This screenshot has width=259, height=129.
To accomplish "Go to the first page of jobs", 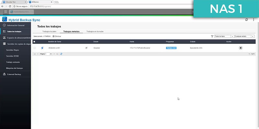I will (35, 54).
